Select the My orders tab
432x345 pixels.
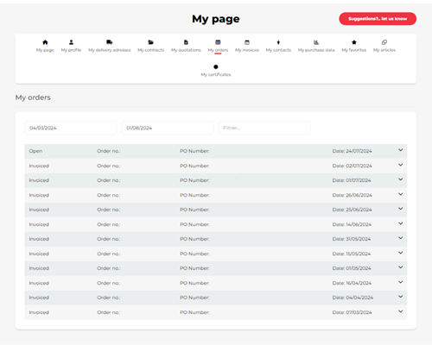tap(218, 46)
